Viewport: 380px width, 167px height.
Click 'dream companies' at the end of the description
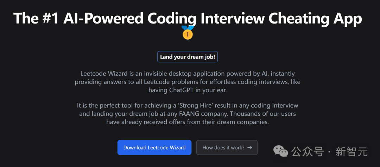click(249, 122)
